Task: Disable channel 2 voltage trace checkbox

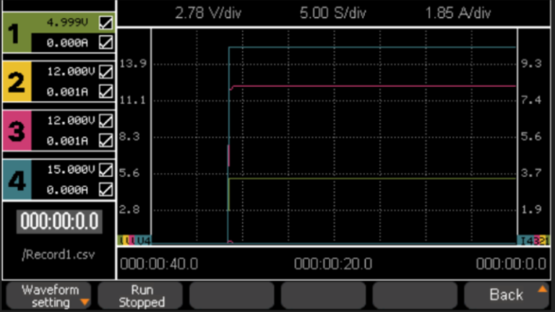Action: click(x=106, y=72)
